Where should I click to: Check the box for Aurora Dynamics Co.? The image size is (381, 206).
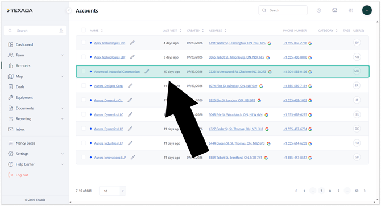84,100
